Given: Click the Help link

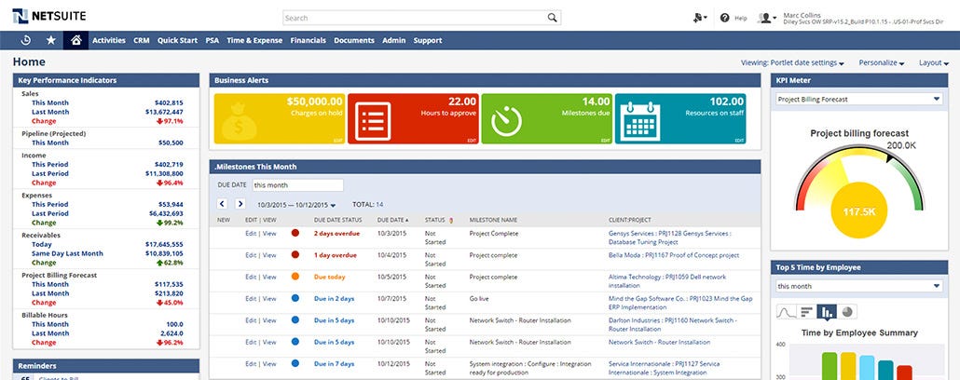Looking at the screenshot, I should tap(741, 19).
